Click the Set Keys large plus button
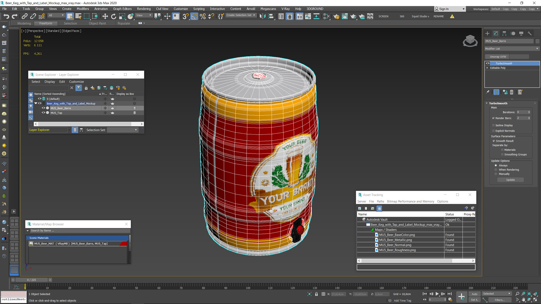Screen dimensions: 541x304 (x=462, y=297)
